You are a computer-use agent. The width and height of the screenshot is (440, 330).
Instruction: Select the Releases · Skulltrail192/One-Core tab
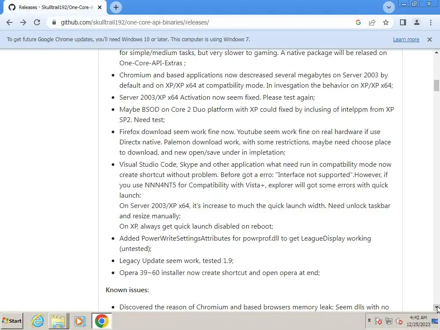point(55,8)
